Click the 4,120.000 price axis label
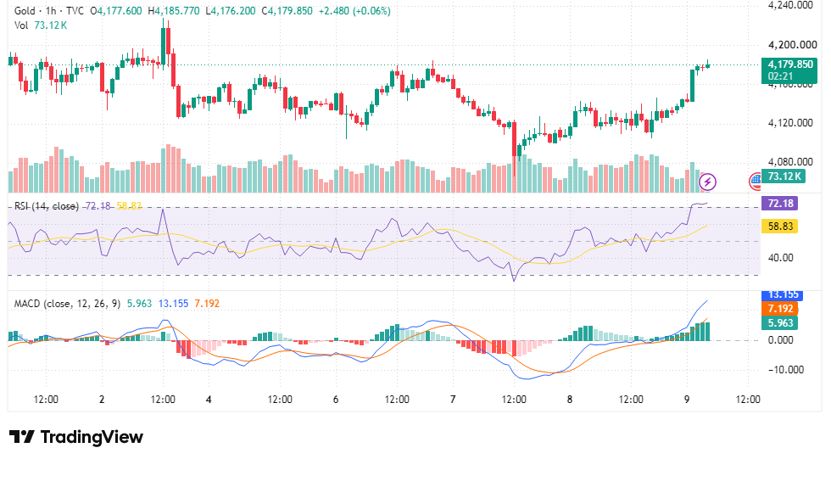The height and width of the screenshot is (487, 831). (790, 123)
